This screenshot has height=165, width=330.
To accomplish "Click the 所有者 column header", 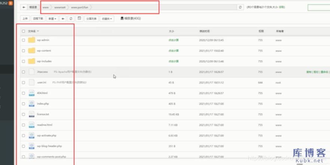I will (x=280, y=31).
